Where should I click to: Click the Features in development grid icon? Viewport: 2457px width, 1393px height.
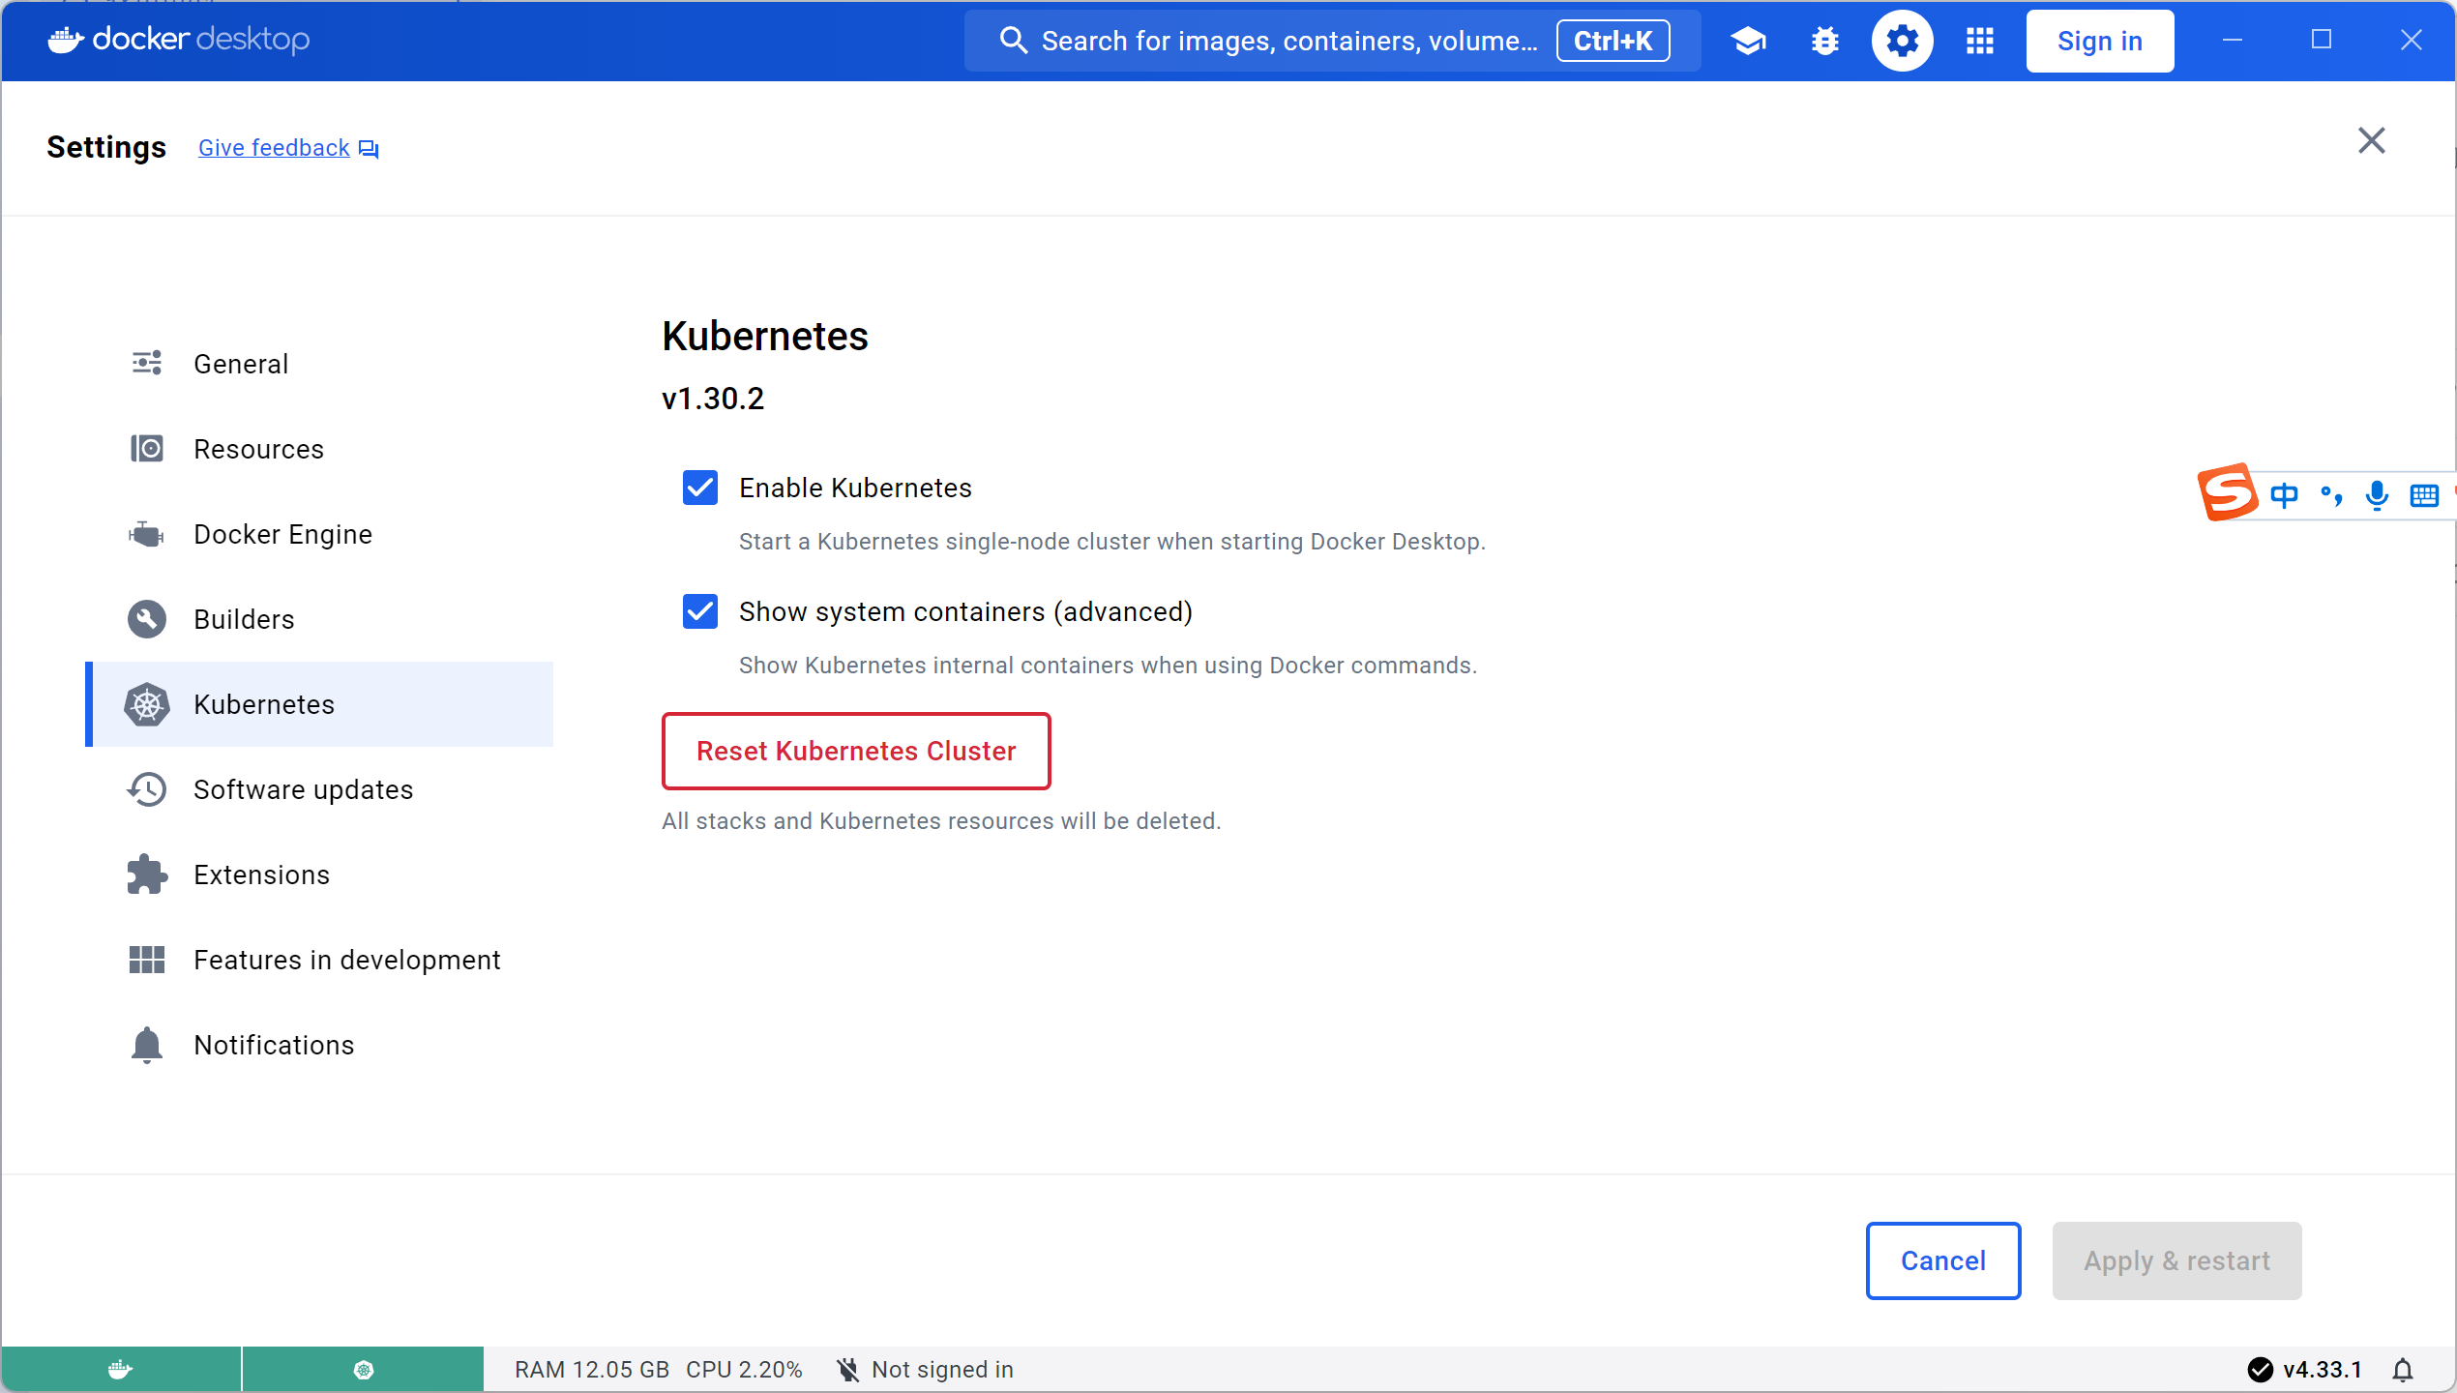pyautogui.click(x=147, y=960)
